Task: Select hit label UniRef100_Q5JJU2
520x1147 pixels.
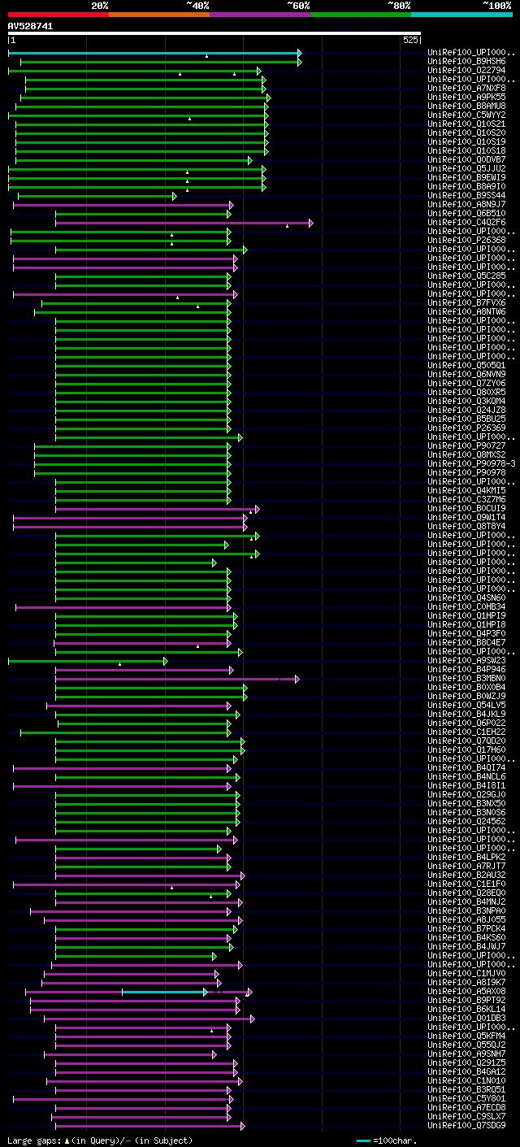Action: (x=466, y=168)
